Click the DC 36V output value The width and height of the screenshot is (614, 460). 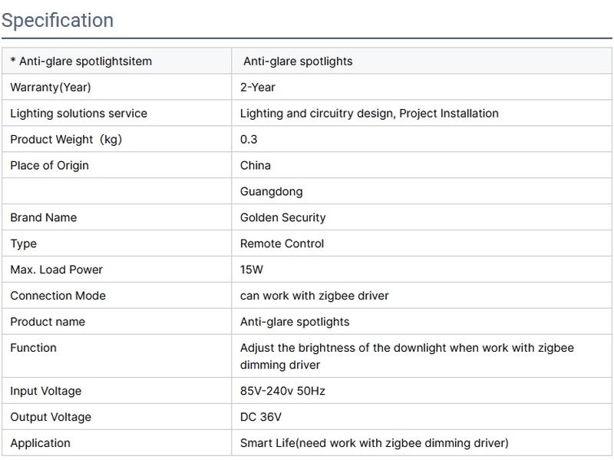pos(262,417)
